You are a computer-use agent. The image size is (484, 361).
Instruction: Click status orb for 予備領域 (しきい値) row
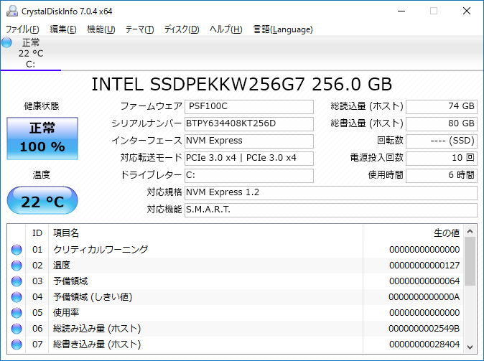click(17, 297)
